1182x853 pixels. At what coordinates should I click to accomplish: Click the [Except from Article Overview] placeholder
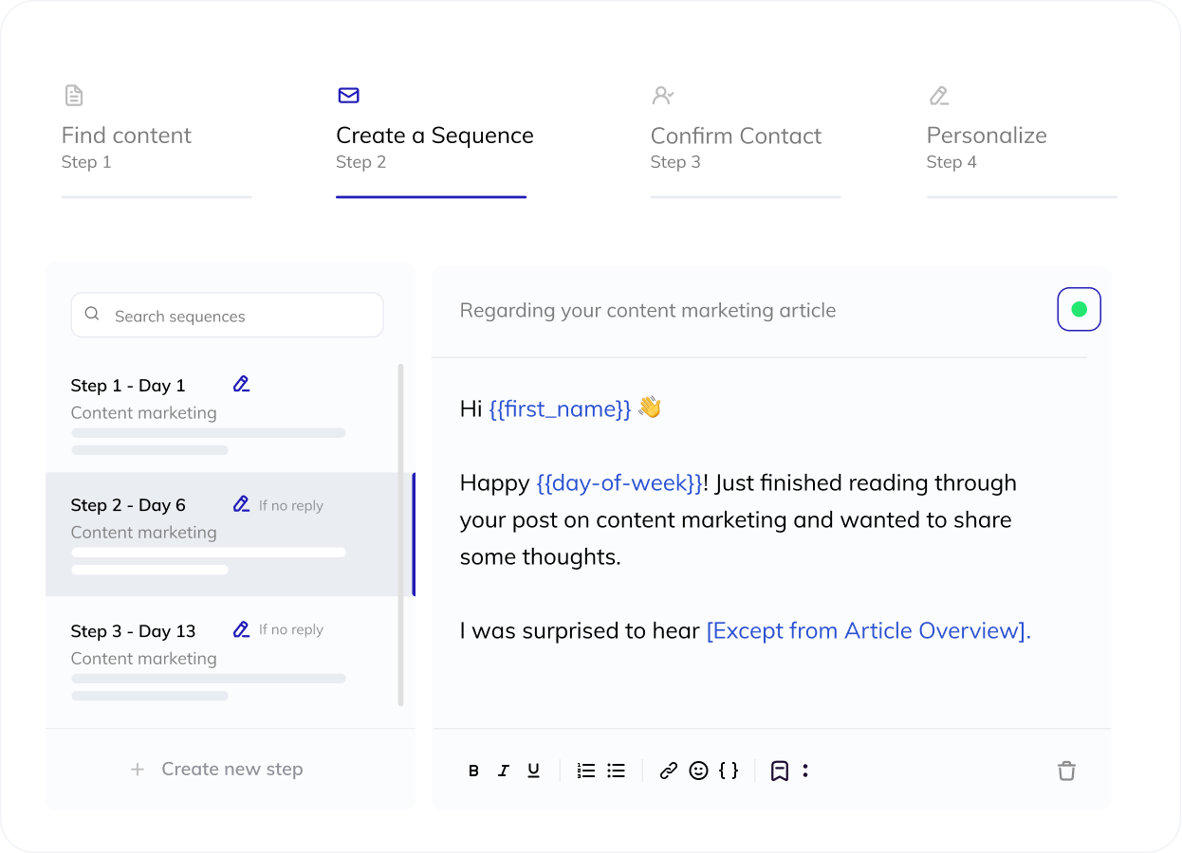click(868, 631)
